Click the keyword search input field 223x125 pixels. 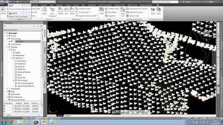click(165, 2)
